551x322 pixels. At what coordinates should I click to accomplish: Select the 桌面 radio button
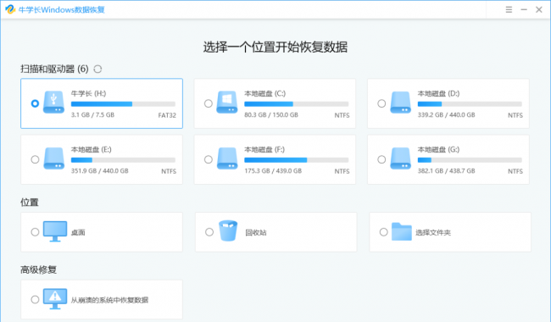35,232
